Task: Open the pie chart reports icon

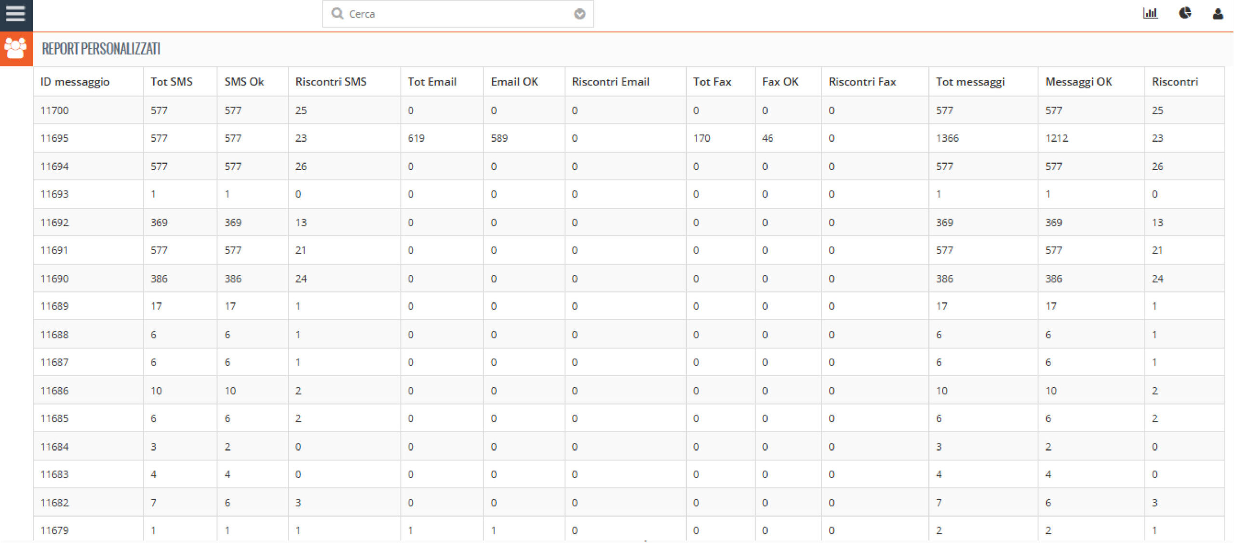Action: 1185,13
